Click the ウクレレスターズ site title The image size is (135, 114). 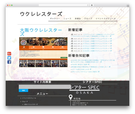tap(41, 14)
